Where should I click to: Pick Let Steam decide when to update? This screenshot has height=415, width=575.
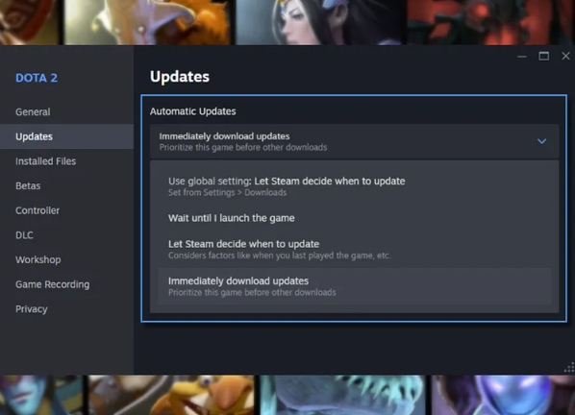click(354, 250)
